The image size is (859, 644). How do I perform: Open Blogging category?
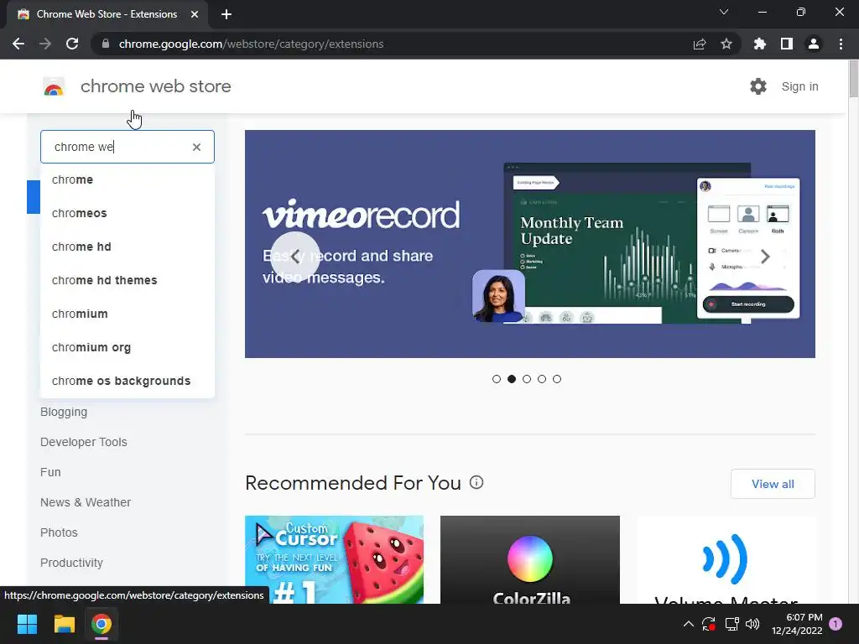point(64,412)
